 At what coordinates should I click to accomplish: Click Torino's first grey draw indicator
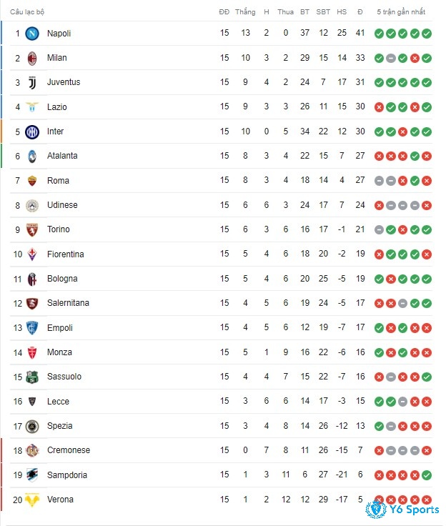tap(379, 230)
